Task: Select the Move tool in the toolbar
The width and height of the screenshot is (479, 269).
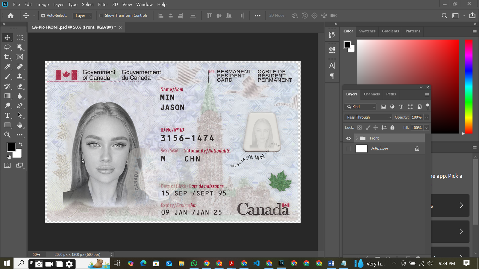Action: [x=7, y=38]
